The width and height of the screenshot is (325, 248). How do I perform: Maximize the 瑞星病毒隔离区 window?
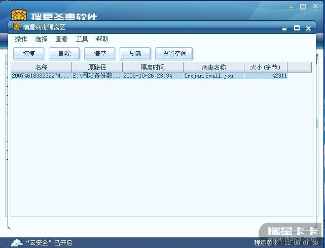[x=297, y=28]
